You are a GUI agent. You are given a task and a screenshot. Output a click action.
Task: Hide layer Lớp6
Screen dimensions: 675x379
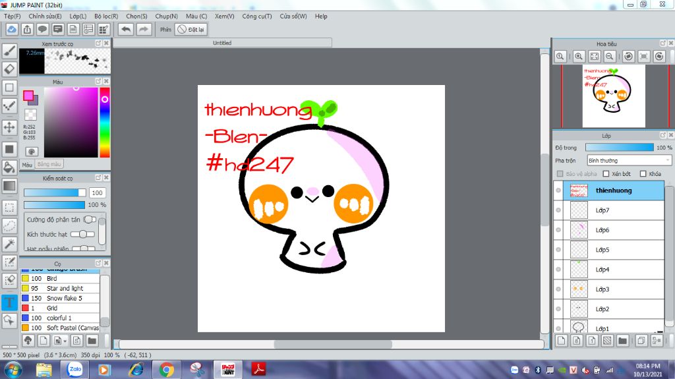558,230
